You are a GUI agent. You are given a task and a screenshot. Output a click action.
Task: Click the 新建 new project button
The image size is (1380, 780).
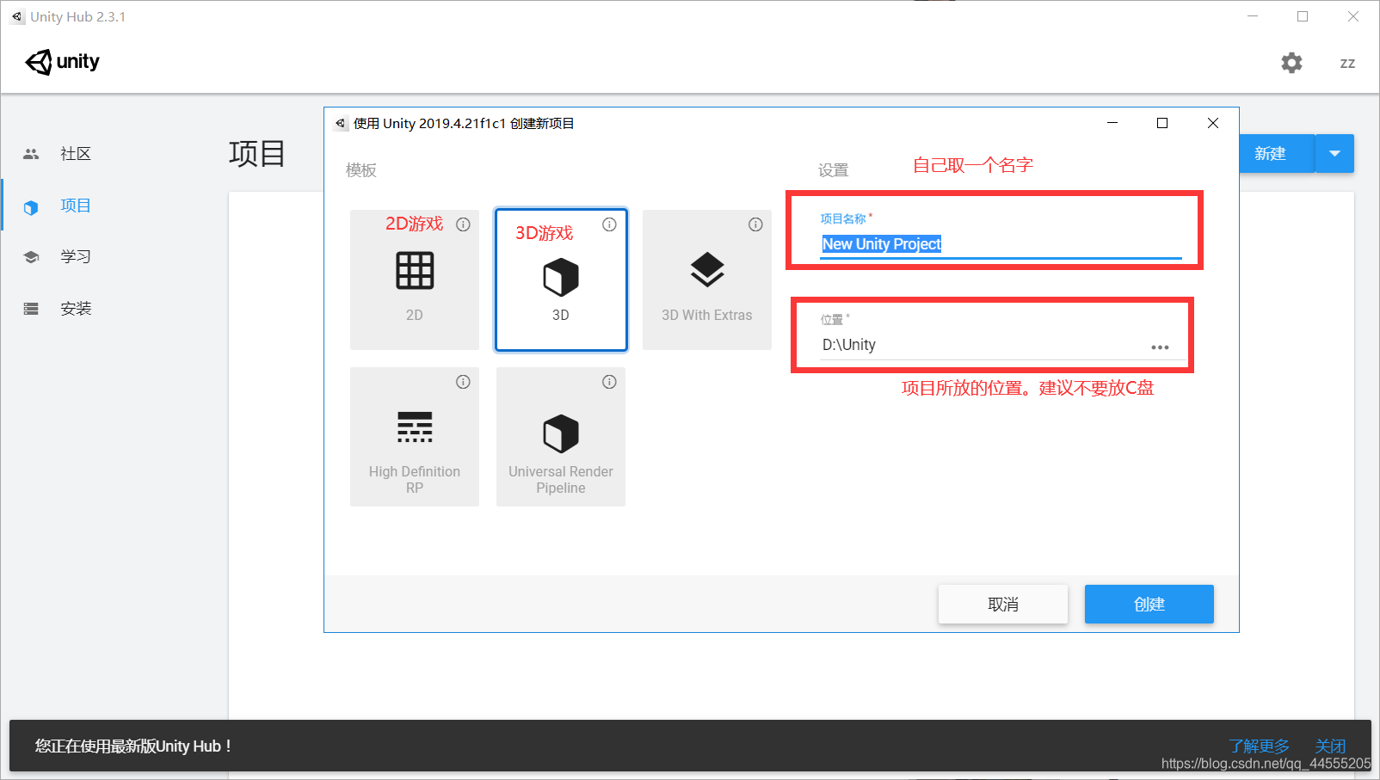1277,154
